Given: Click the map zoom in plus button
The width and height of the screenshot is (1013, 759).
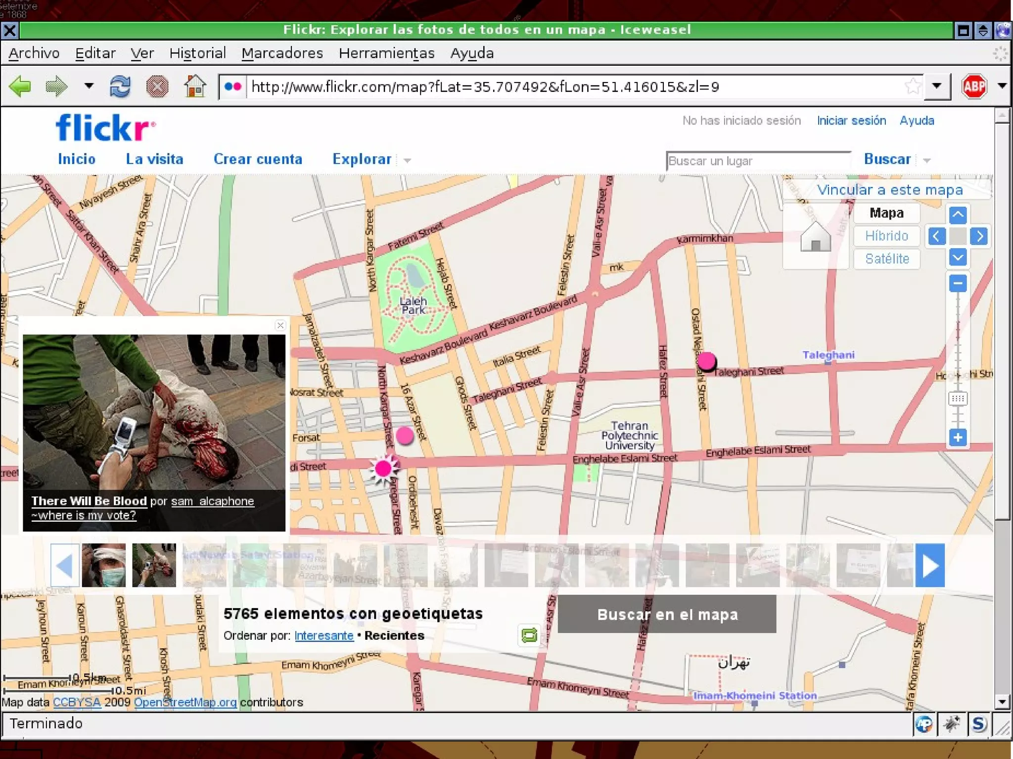Looking at the screenshot, I should click(958, 437).
